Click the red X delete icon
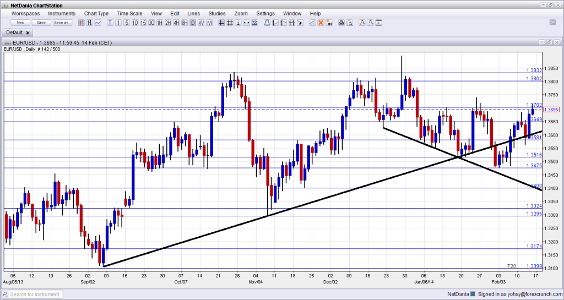564x300 pixels. (321, 23)
